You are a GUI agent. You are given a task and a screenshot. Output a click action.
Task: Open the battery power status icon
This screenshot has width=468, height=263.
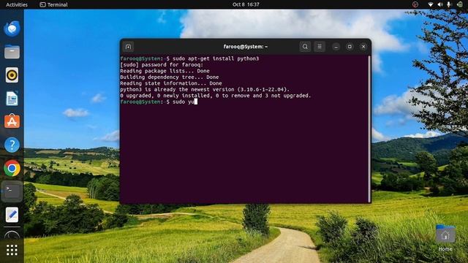[460, 4]
